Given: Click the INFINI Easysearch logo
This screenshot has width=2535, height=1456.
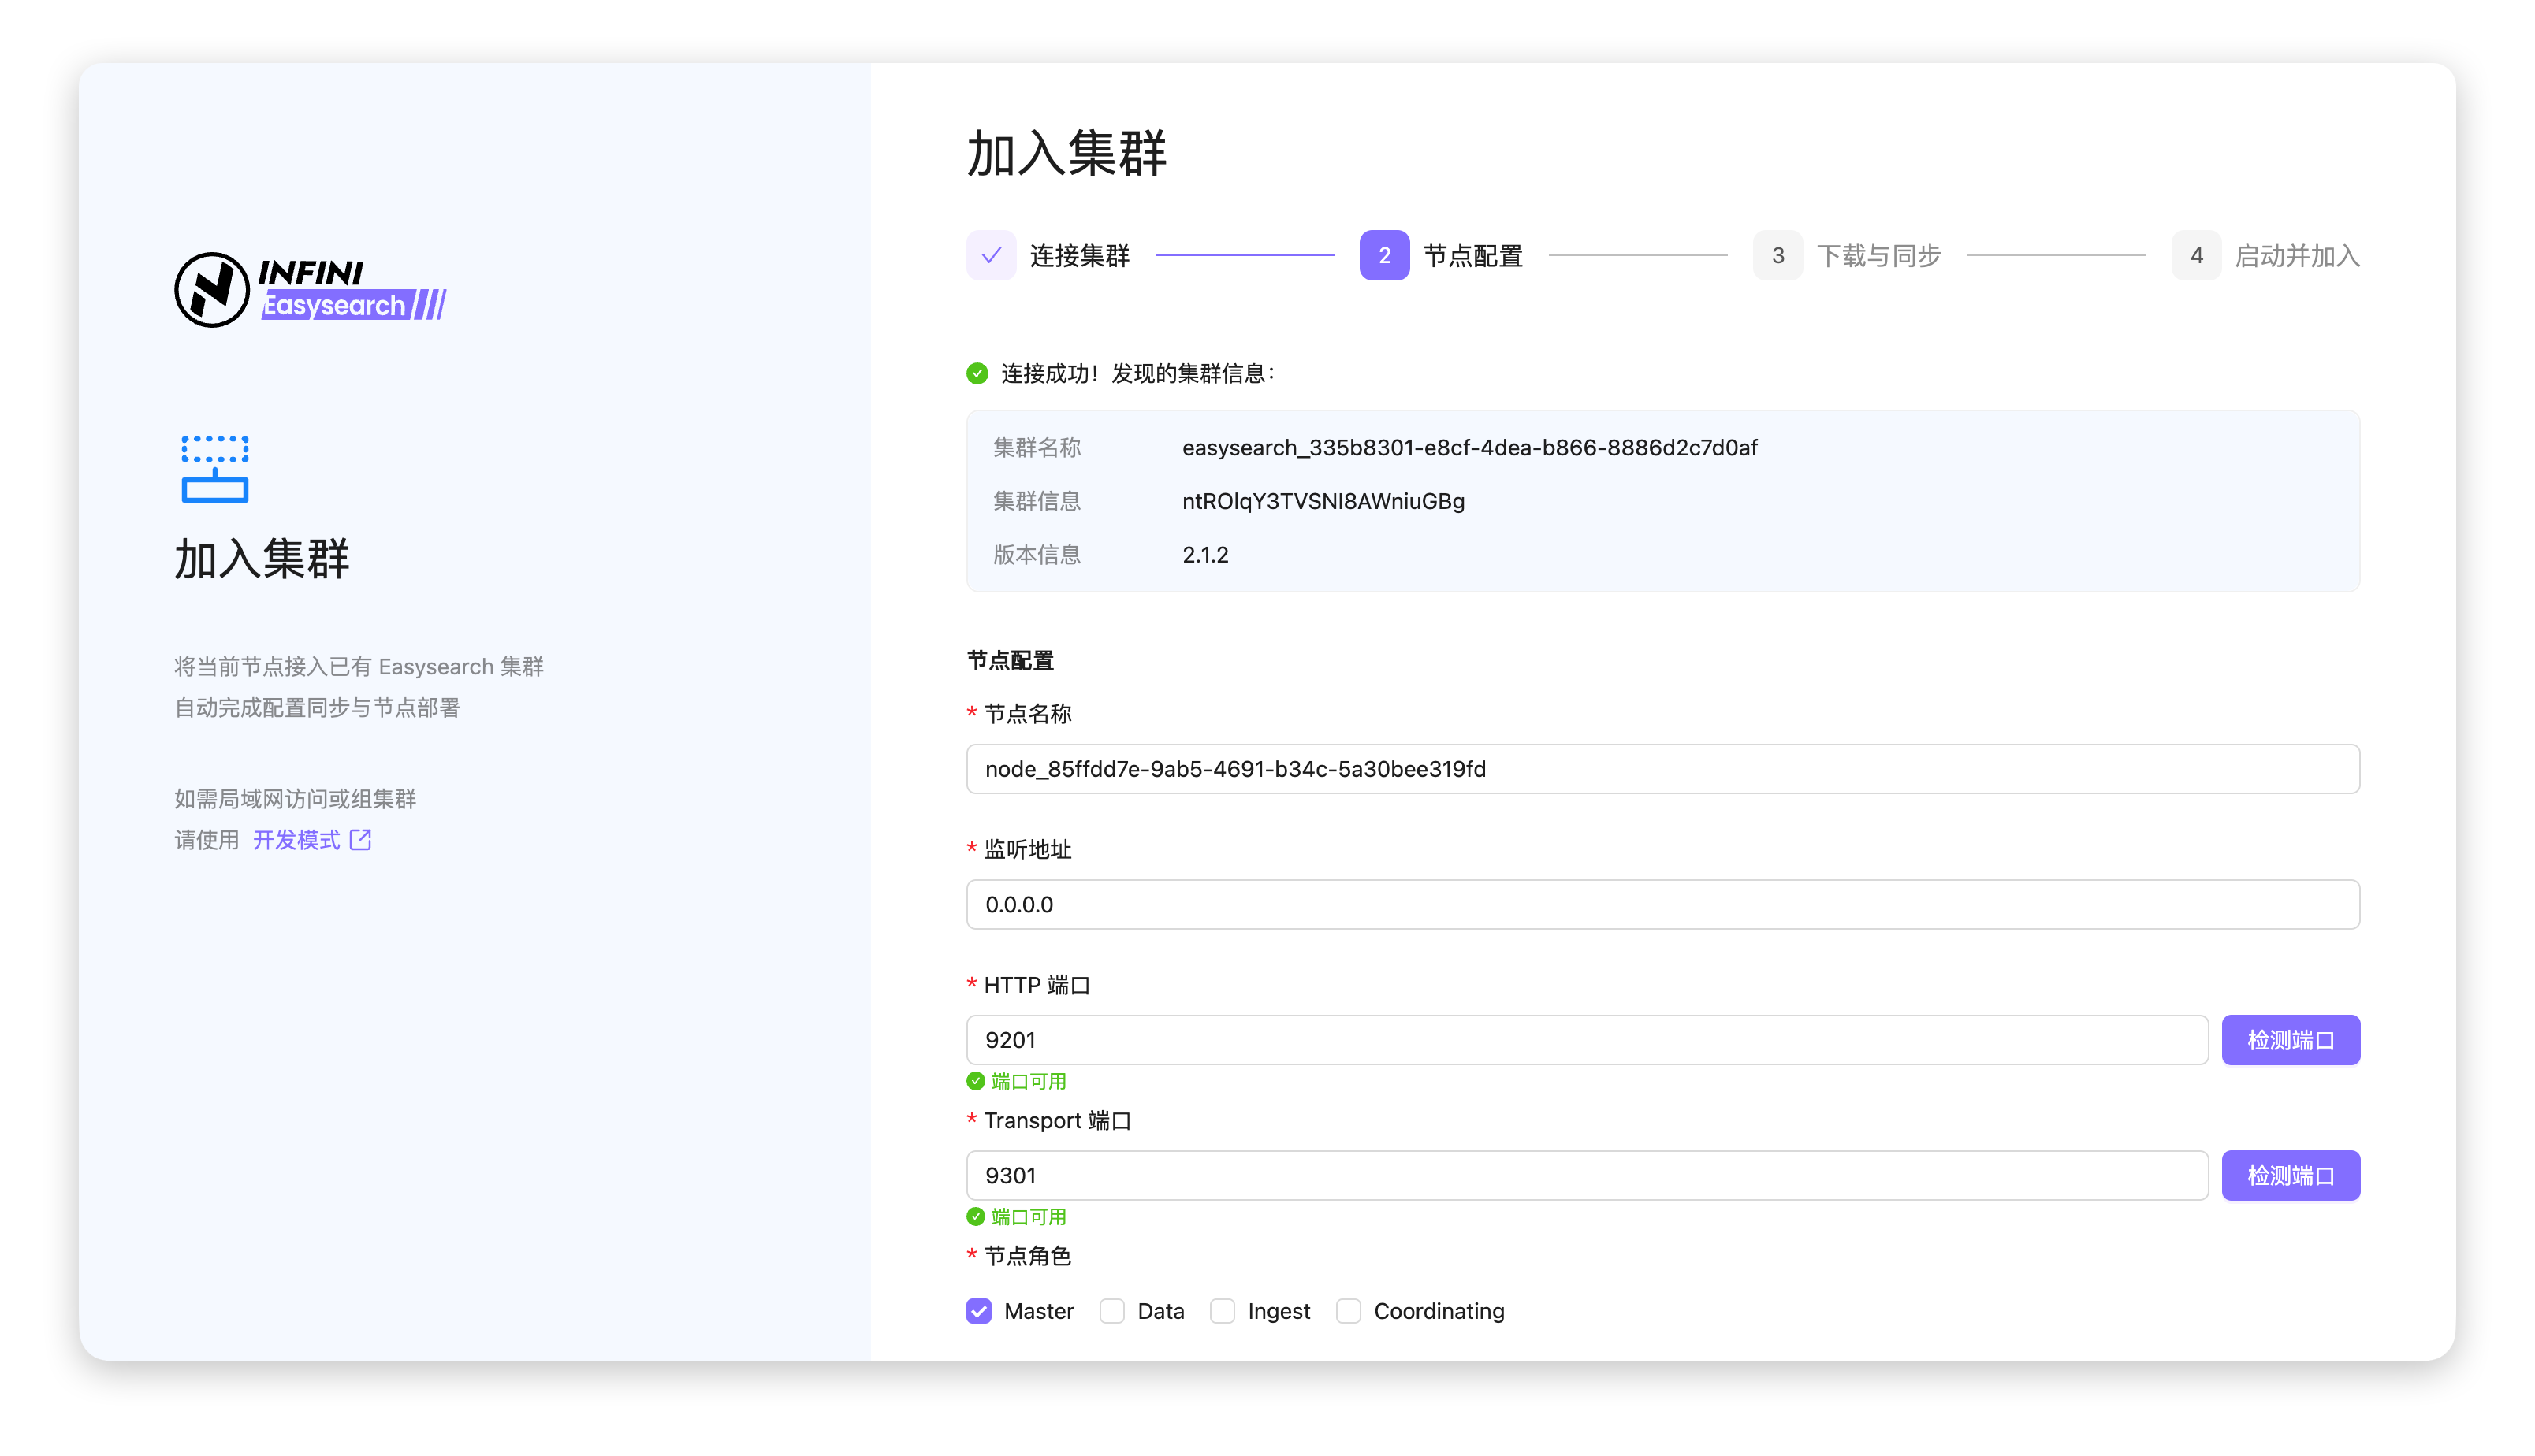Looking at the screenshot, I should 310,290.
